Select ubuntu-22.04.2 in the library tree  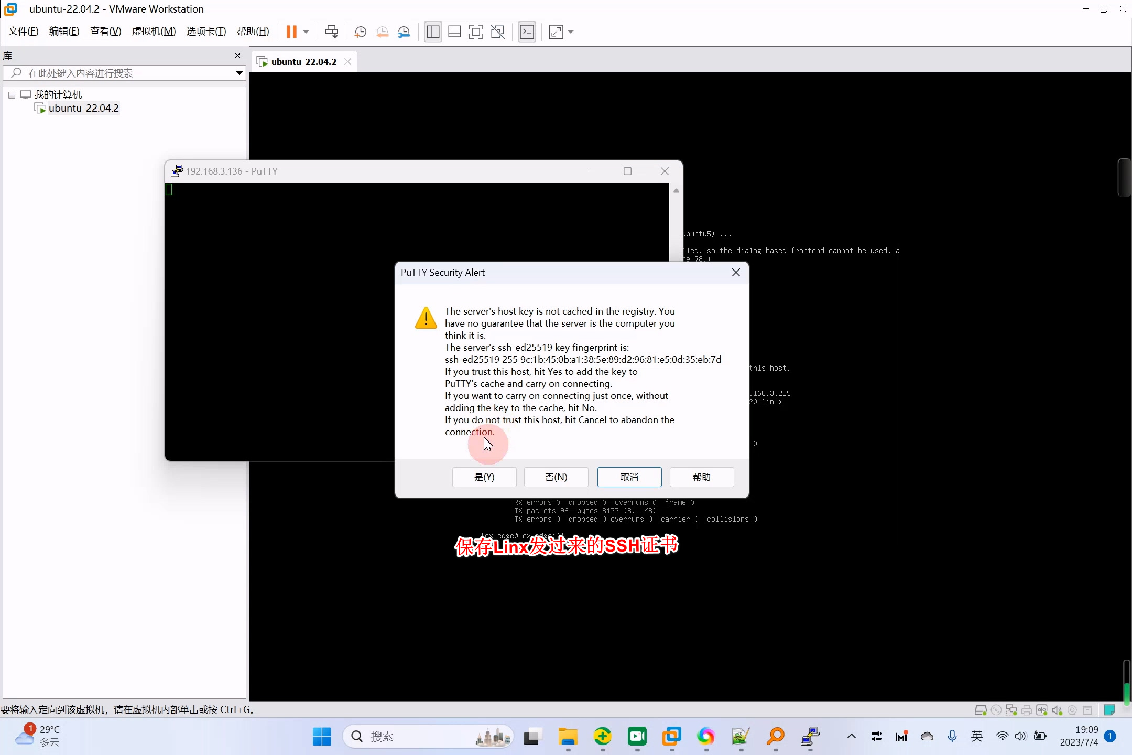point(84,109)
